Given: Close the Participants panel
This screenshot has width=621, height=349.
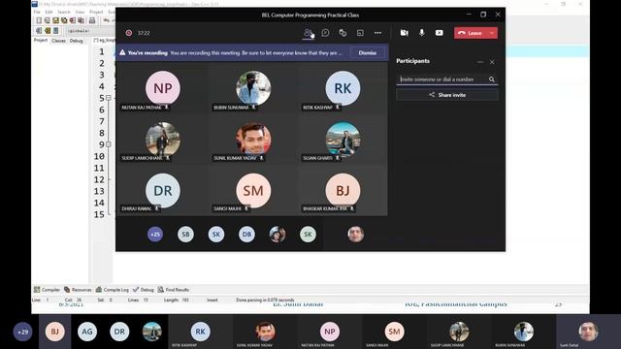Looking at the screenshot, I should tap(492, 62).
